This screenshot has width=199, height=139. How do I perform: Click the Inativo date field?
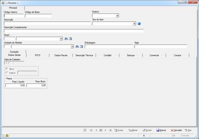point(27,73)
